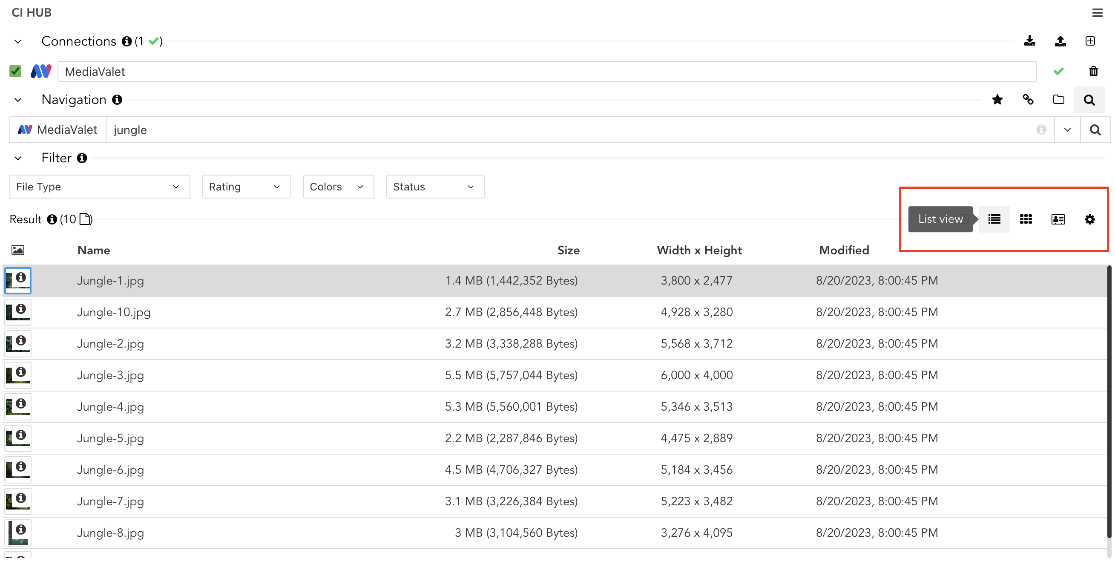Click the link icon in Navigation header
The height and width of the screenshot is (570, 1115).
pyautogui.click(x=1028, y=100)
